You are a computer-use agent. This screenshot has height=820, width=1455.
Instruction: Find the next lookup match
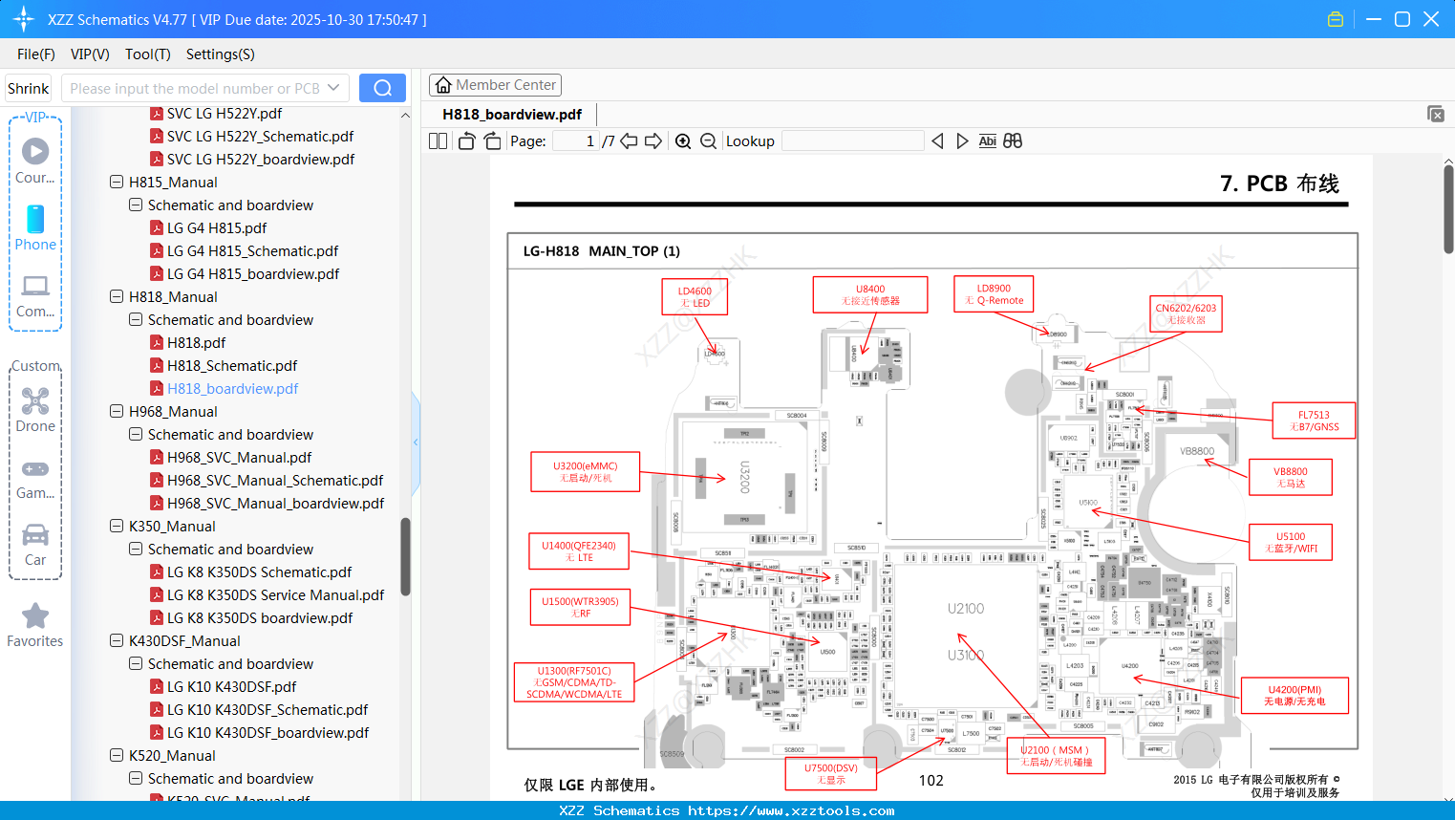tap(962, 141)
